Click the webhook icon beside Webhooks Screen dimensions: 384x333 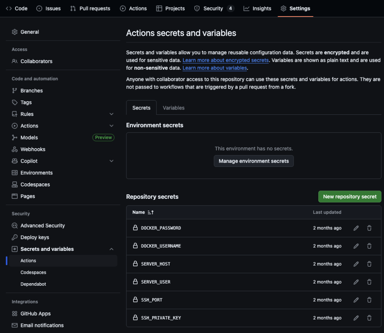tap(15, 149)
